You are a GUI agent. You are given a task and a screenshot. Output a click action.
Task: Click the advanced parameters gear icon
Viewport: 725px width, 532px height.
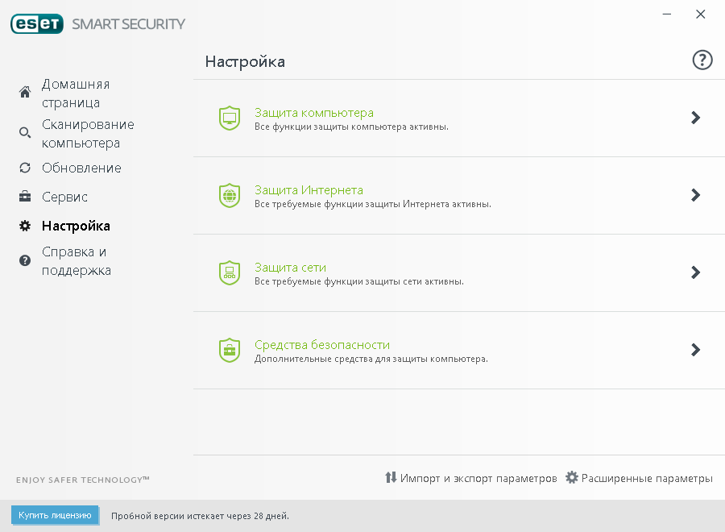click(572, 477)
